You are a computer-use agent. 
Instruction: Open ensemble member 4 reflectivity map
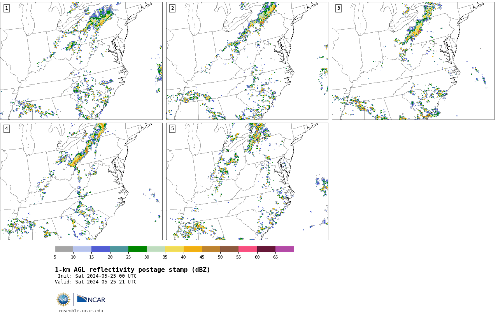tap(81, 181)
